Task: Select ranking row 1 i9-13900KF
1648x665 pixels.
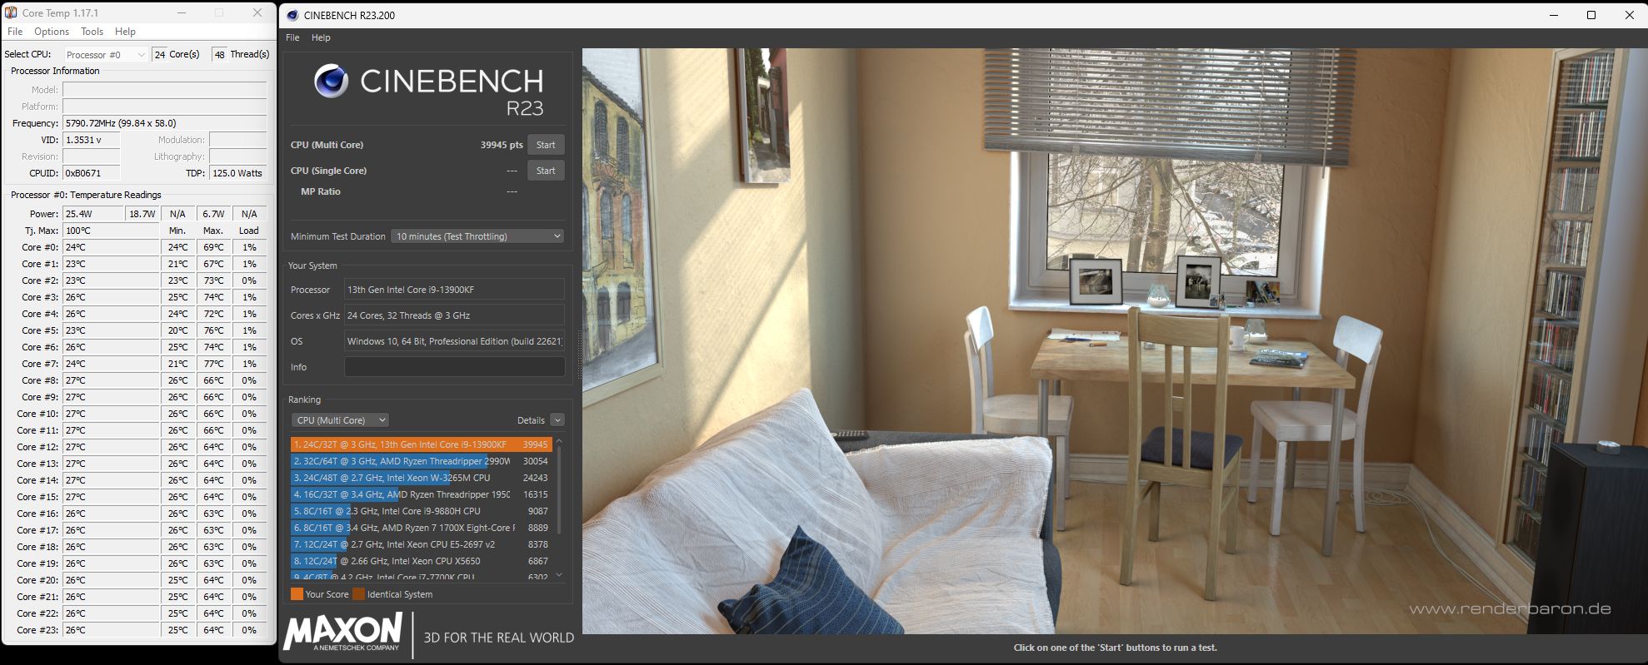Action: pyautogui.click(x=421, y=444)
